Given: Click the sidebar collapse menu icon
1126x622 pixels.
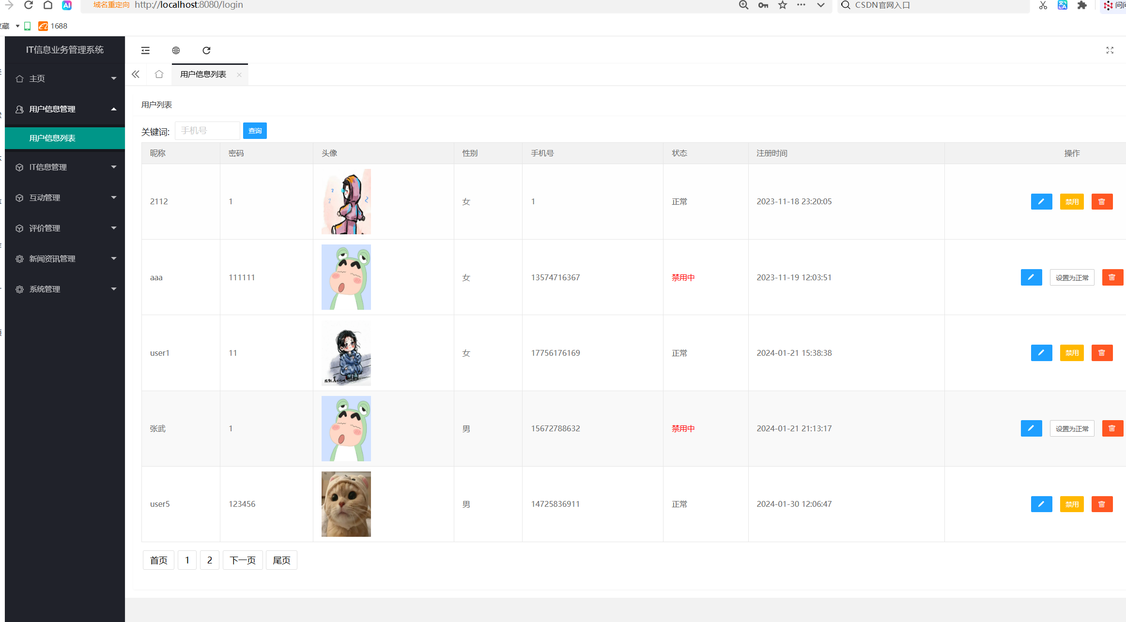Looking at the screenshot, I should 145,50.
